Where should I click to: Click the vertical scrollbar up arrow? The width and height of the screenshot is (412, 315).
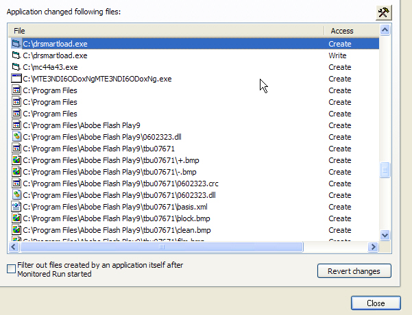[385, 31]
